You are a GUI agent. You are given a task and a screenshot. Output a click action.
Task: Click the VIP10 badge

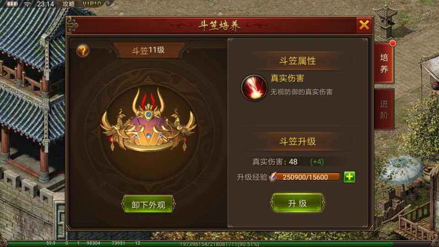(x=91, y=4)
